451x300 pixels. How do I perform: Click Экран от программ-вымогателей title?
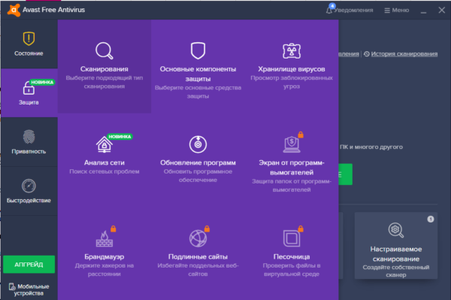[x=292, y=168]
